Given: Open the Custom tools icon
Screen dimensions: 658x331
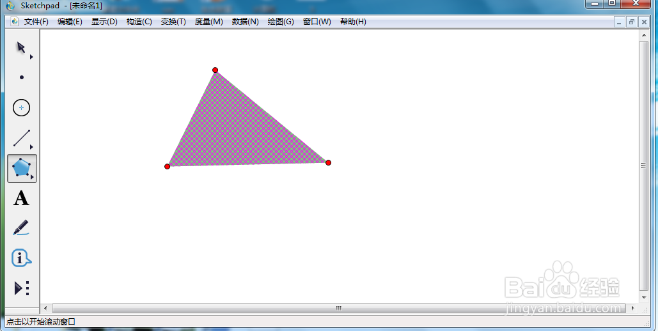Looking at the screenshot, I should coord(22,288).
